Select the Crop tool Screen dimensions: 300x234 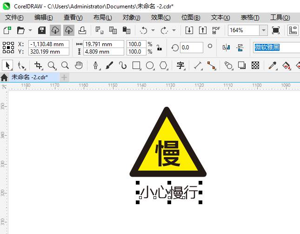38,65
